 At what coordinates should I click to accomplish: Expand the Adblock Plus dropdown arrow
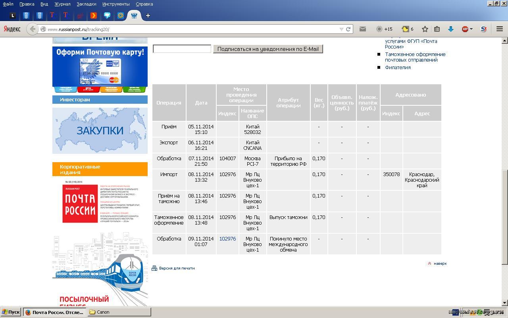click(471, 29)
